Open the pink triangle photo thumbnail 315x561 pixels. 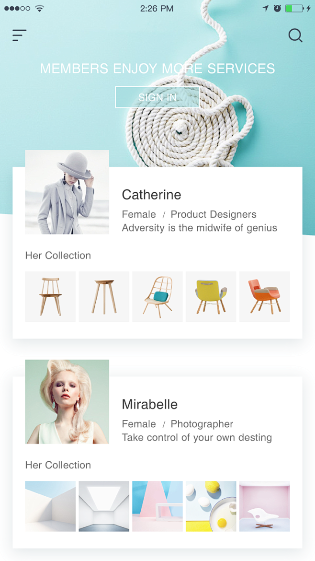(x=157, y=506)
